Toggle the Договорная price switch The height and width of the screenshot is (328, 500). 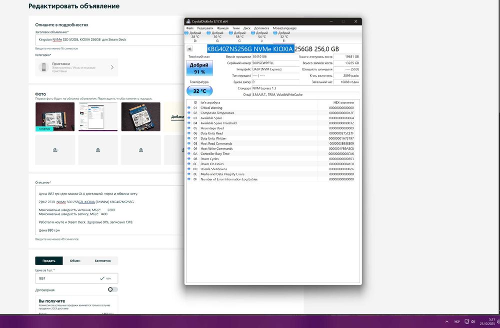[112, 290]
